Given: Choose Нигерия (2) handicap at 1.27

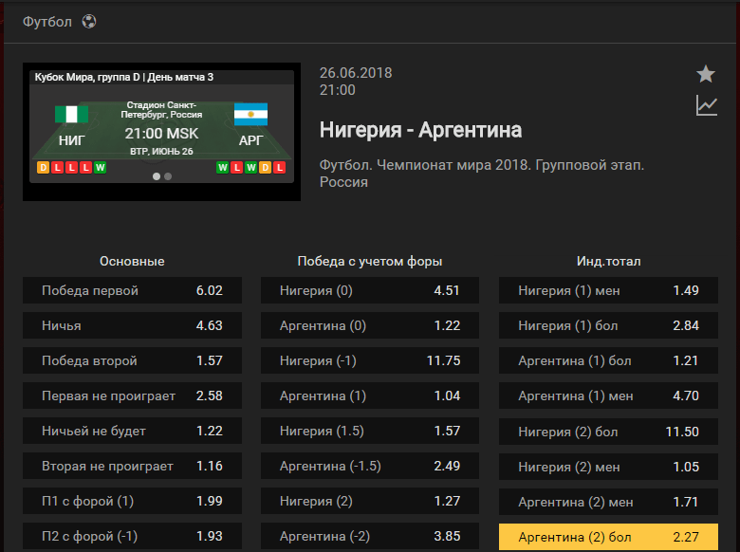Looking at the screenshot, I should pos(370,501).
